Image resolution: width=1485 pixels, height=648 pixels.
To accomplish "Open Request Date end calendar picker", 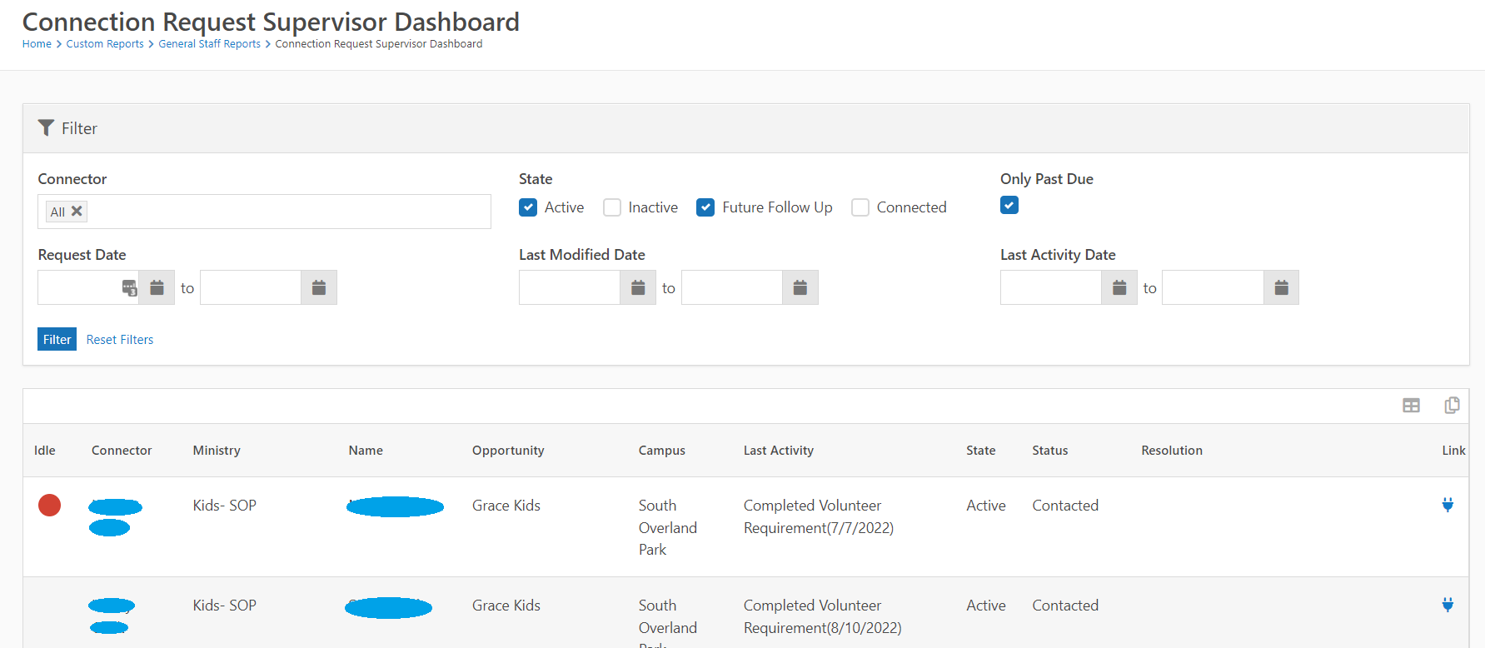I will pos(319,287).
